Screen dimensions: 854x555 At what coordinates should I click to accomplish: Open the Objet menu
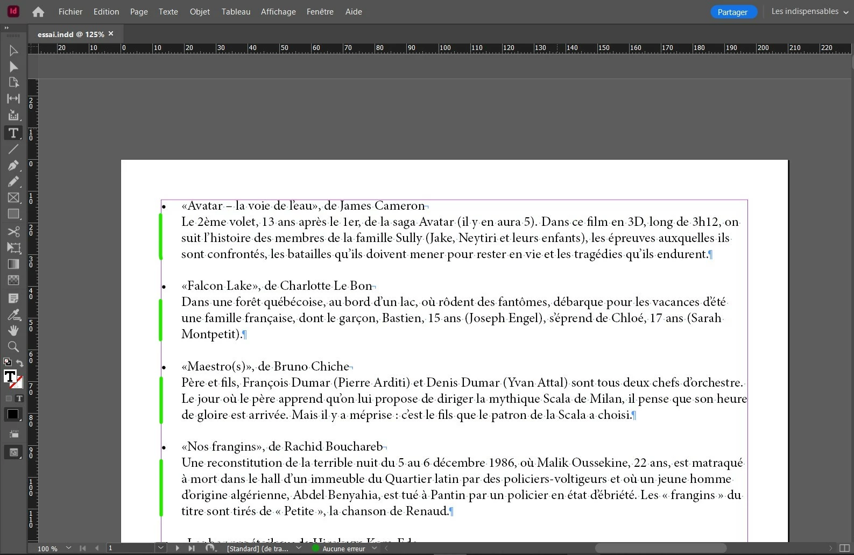[x=200, y=11]
